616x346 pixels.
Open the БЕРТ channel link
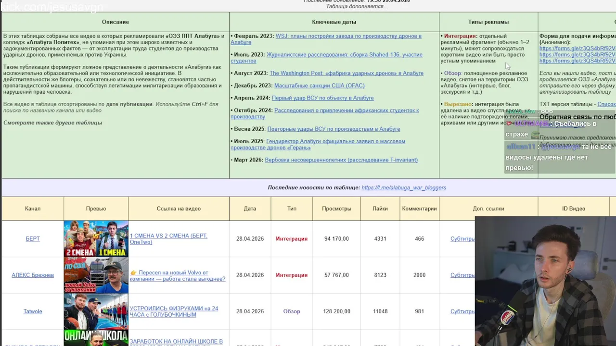click(33, 239)
